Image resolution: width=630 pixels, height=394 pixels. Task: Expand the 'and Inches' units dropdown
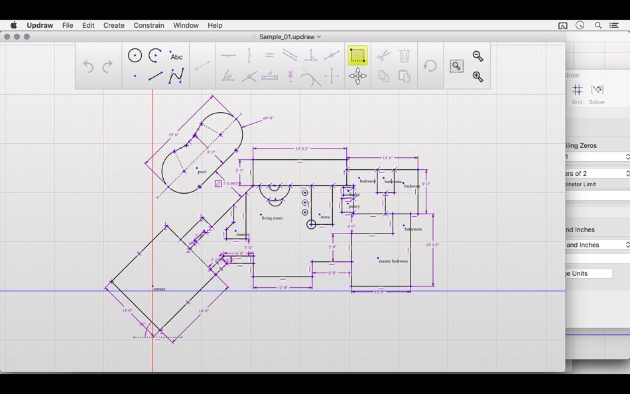pyautogui.click(x=598, y=245)
